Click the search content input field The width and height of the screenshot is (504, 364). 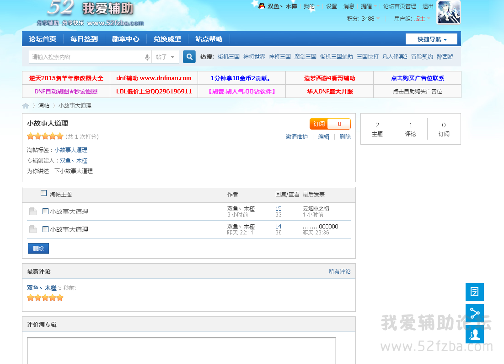click(x=87, y=57)
